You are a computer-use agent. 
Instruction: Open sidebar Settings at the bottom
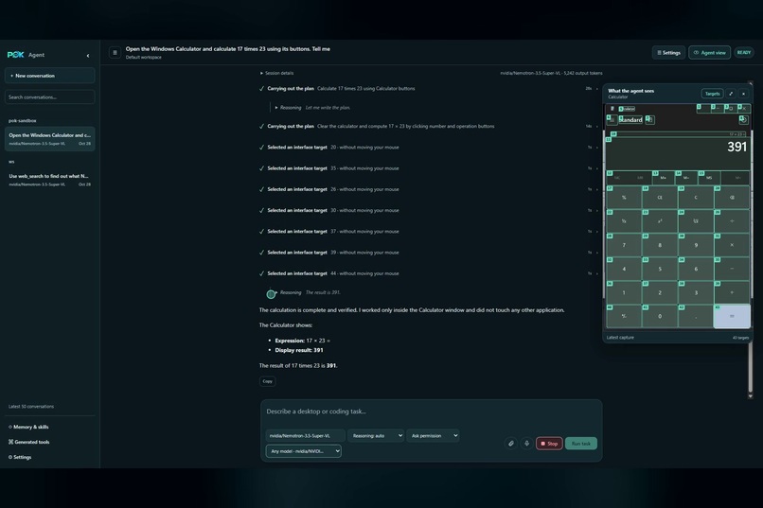point(20,457)
